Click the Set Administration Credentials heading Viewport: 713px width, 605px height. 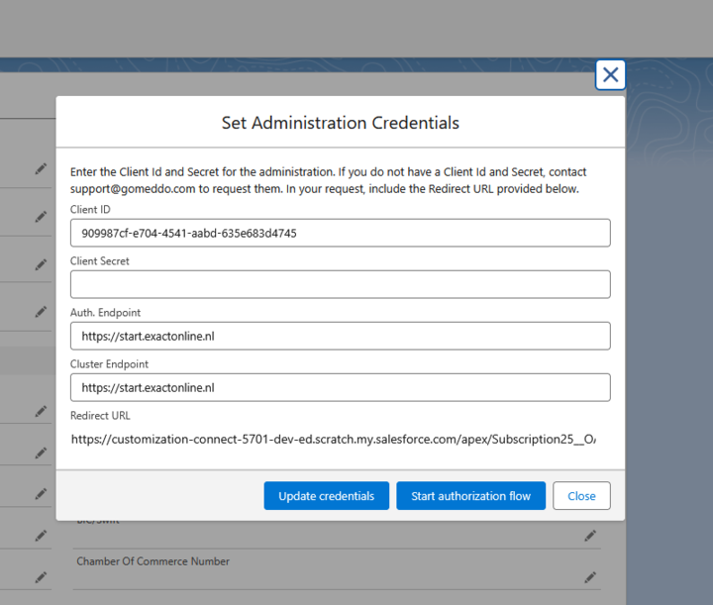pyautogui.click(x=340, y=123)
